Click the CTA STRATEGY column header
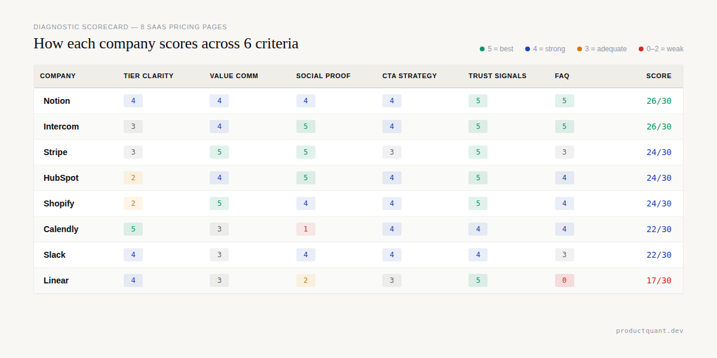Viewport: 717px width, 358px height. tap(410, 76)
